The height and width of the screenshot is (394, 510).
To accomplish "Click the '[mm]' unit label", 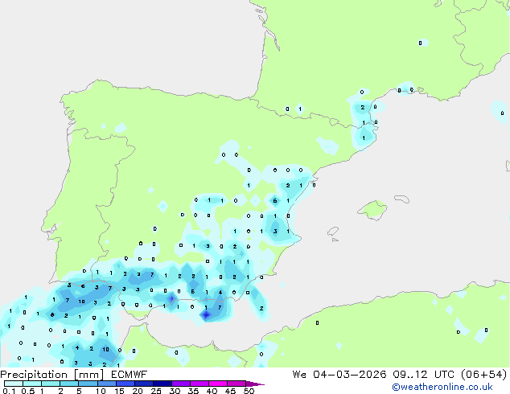I will (x=89, y=375).
